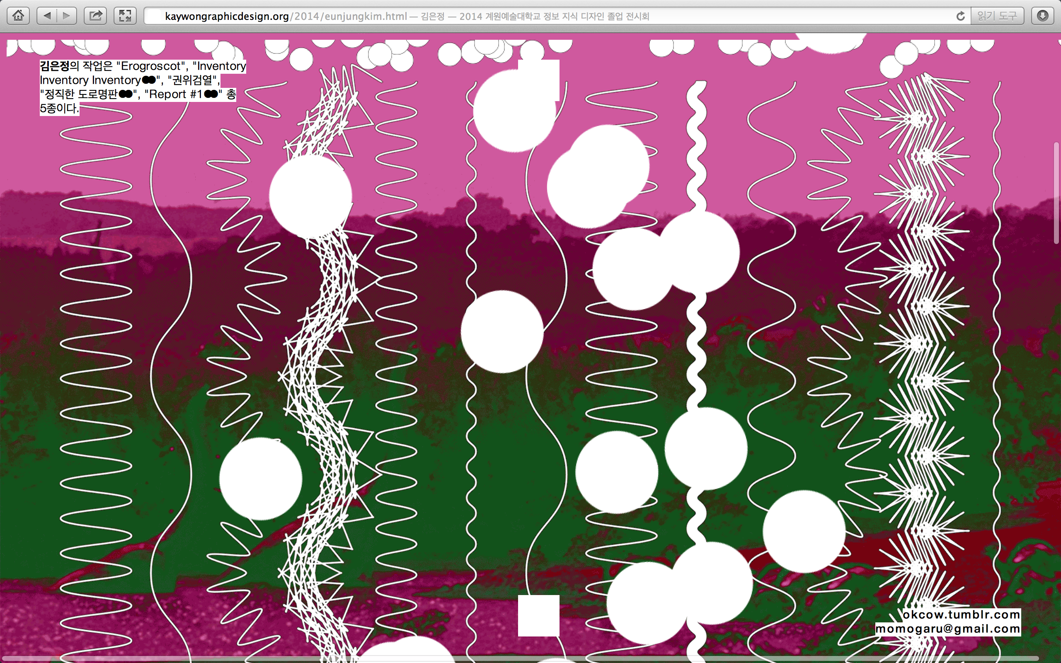Click the Home icon in the browser toolbar
The image size is (1061, 663).
tap(18, 16)
